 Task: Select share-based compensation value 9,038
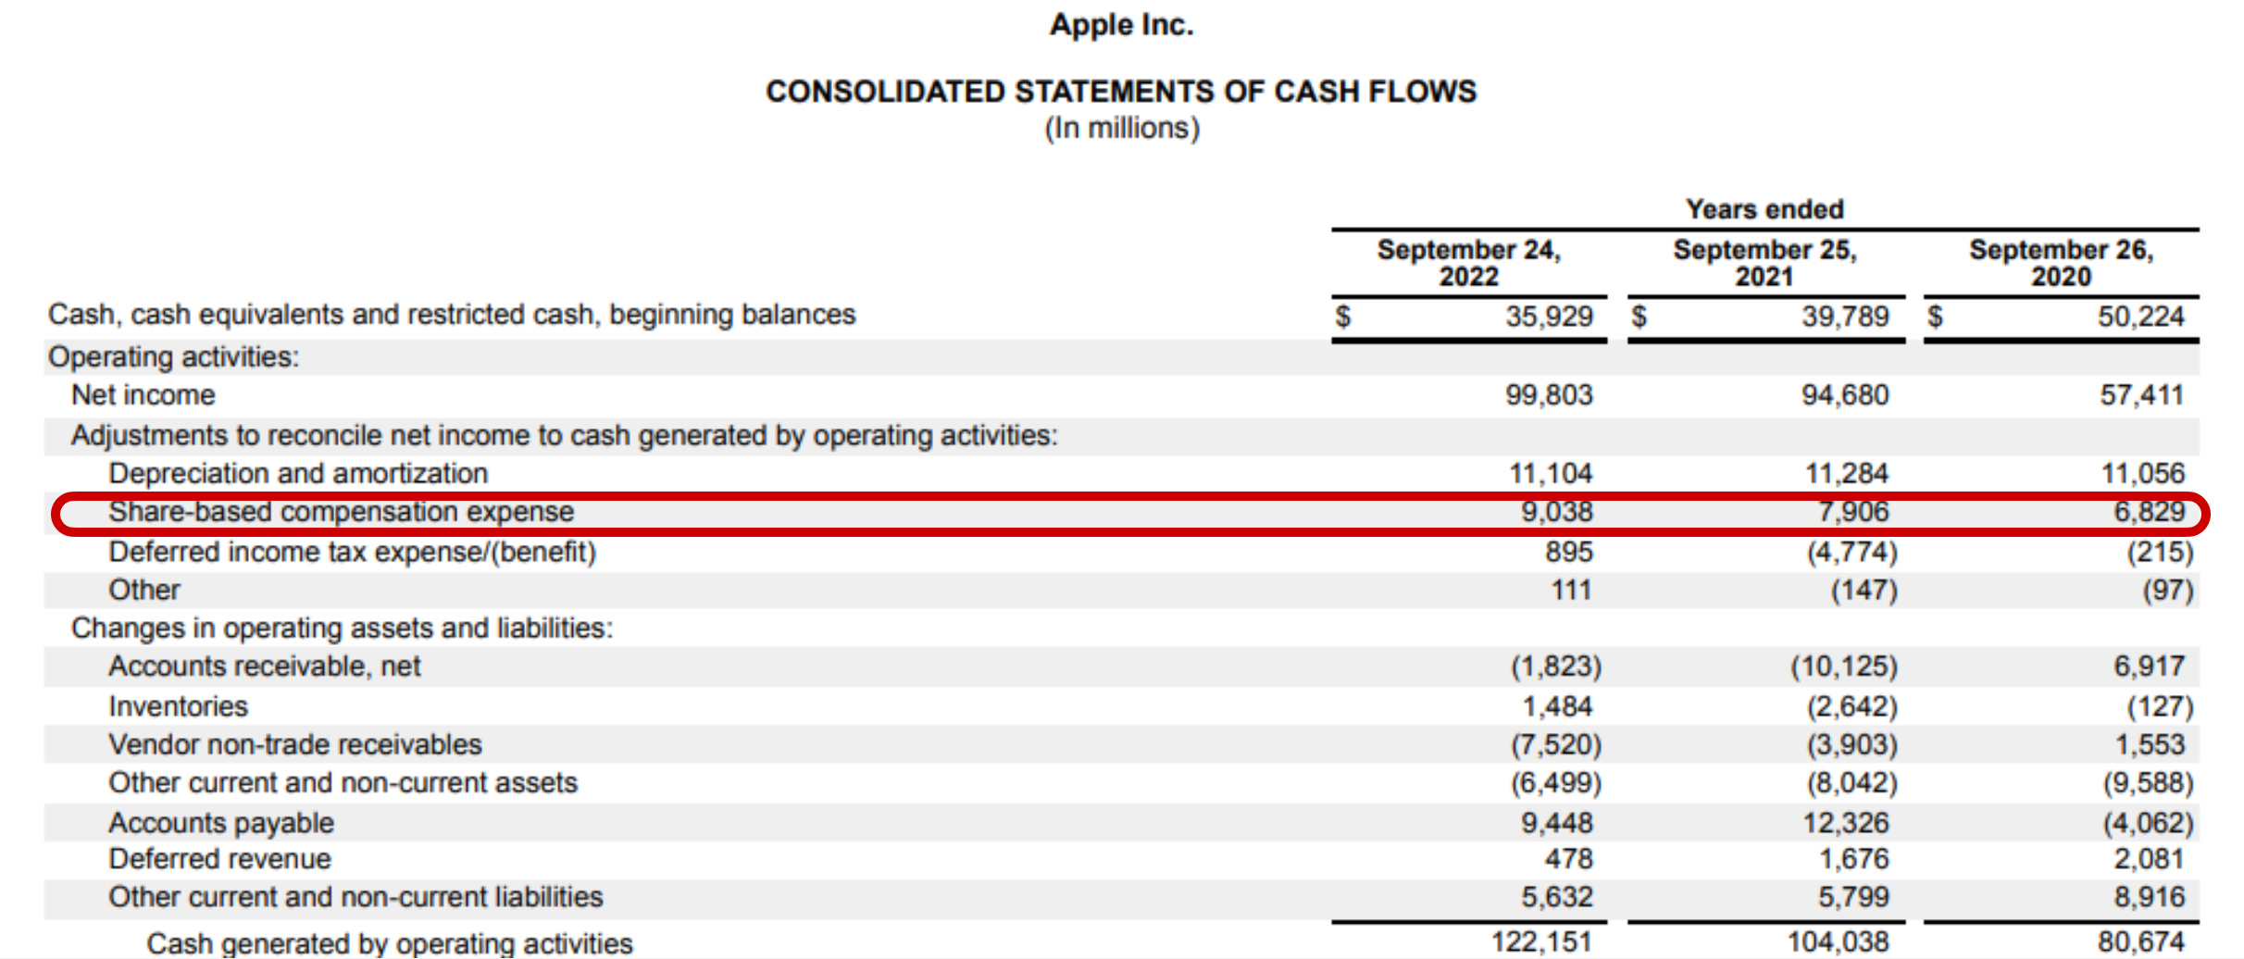(x=1557, y=512)
